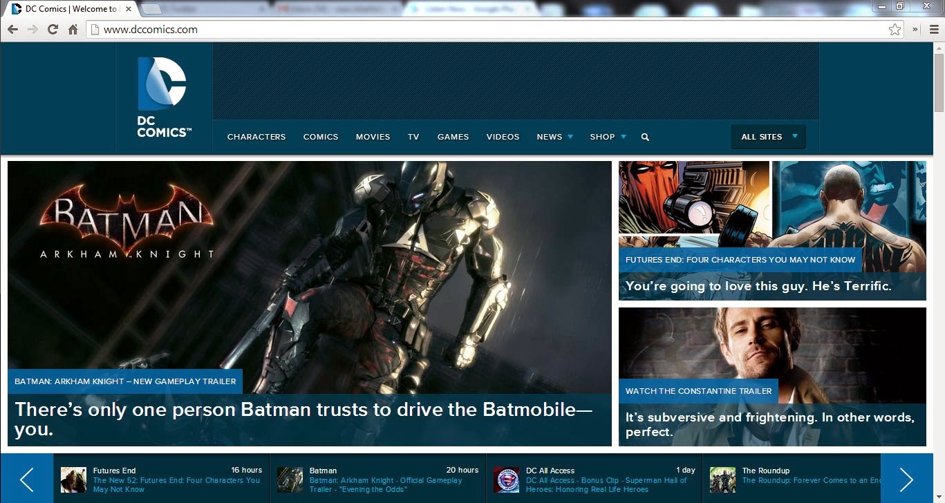Screen dimensions: 945x503
Task: Open the 'He's Terrific' headline
Action: tap(758, 286)
